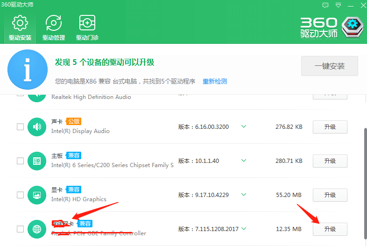Click the feedback message icon in title bar
Screen dimensions: 367x246
(325, 5)
